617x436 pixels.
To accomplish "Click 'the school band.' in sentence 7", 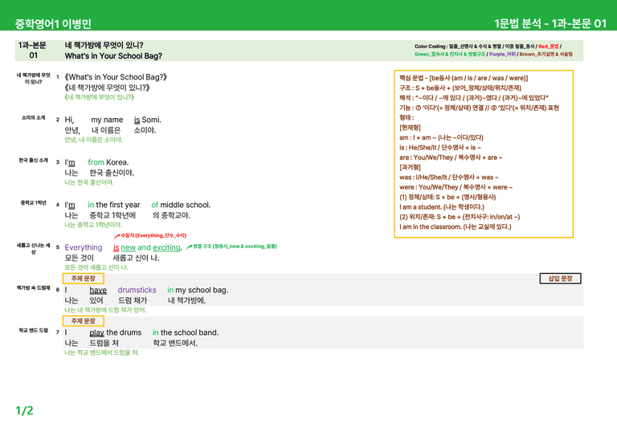I will [190, 332].
